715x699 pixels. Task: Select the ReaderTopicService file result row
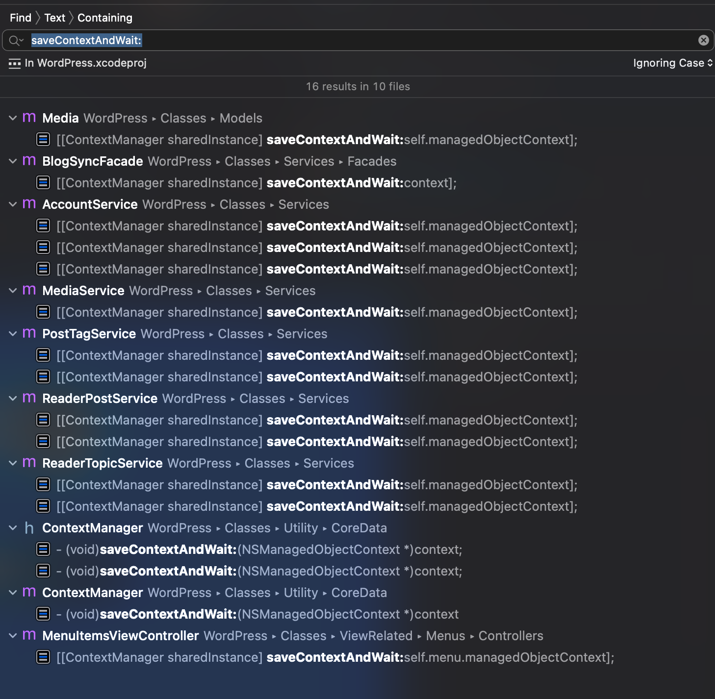(x=357, y=463)
